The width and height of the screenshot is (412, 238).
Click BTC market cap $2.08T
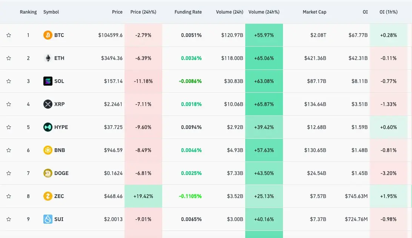(318, 35)
